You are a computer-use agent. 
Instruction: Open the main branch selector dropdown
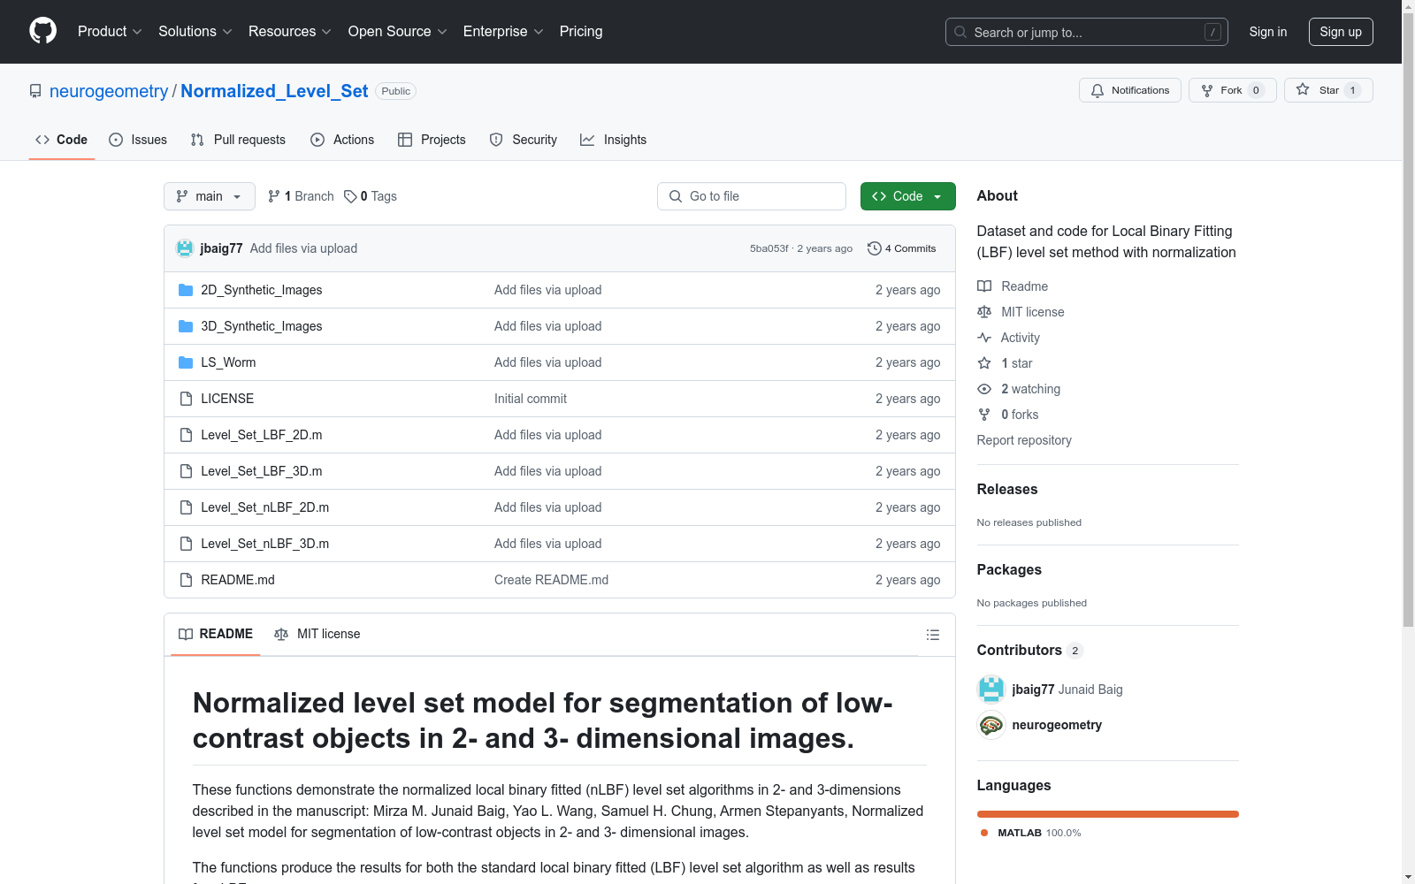tap(210, 196)
